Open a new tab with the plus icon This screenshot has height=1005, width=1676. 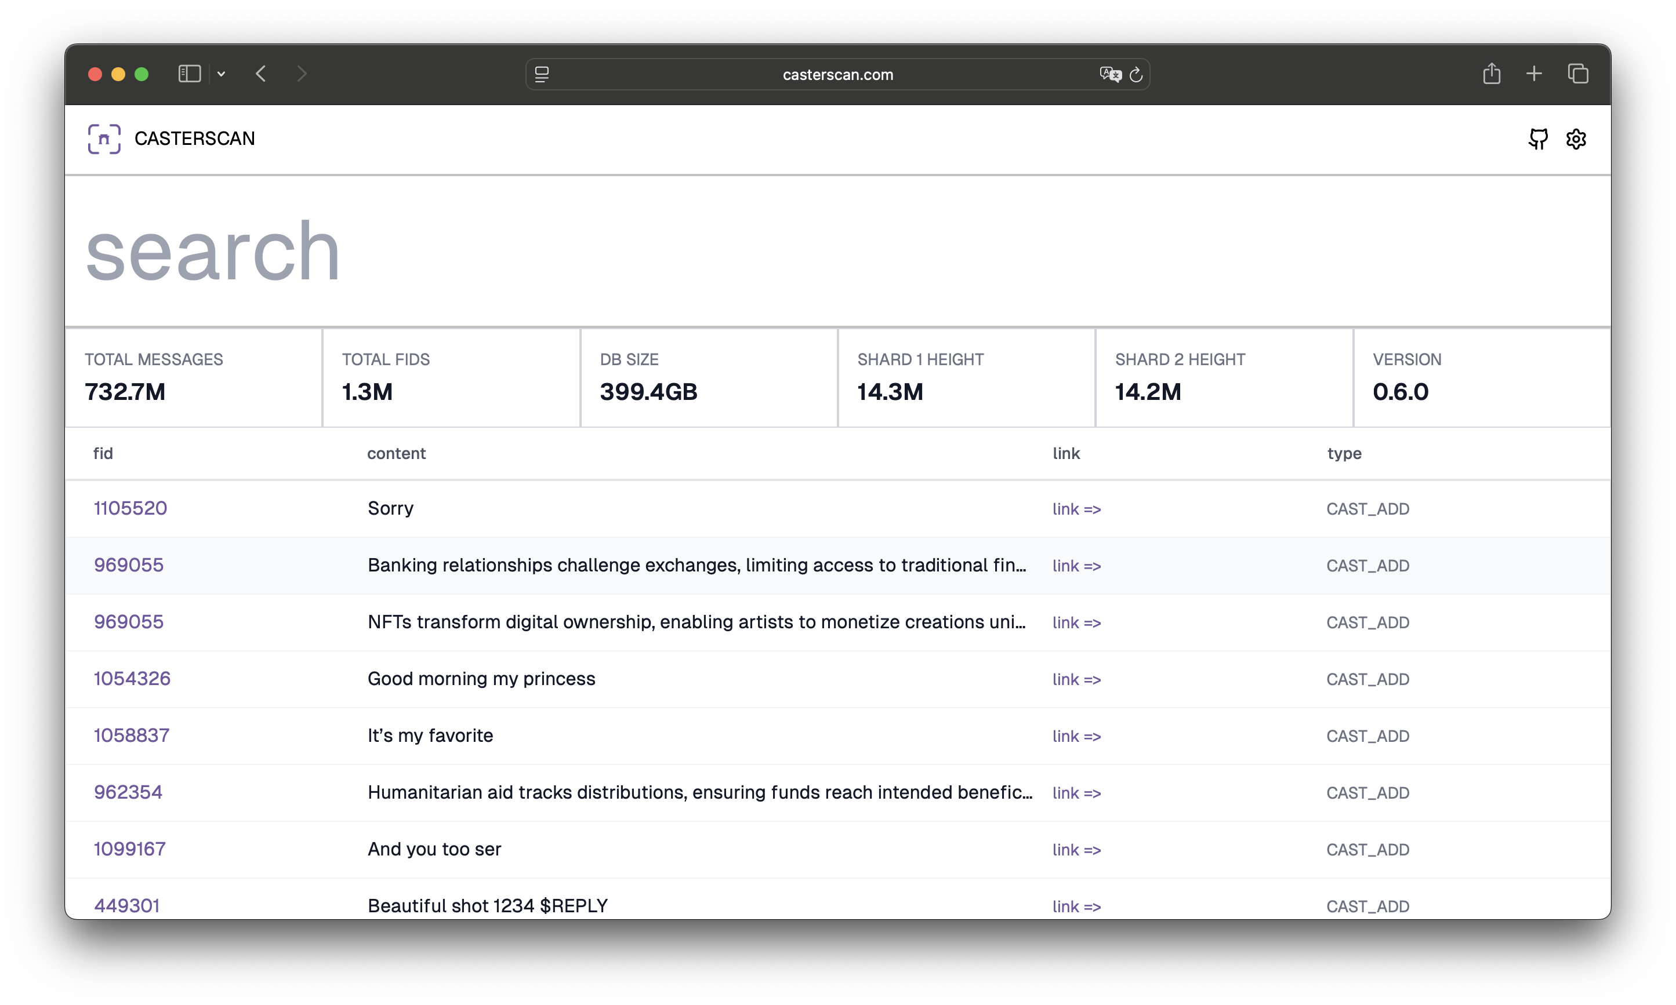pos(1534,74)
